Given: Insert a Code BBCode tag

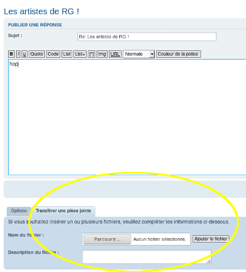Looking at the screenshot, I should 53,54.
